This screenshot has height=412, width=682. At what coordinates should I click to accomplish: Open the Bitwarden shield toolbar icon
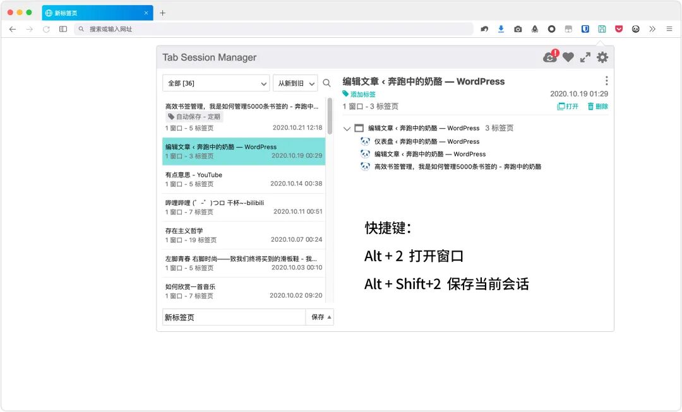(585, 29)
